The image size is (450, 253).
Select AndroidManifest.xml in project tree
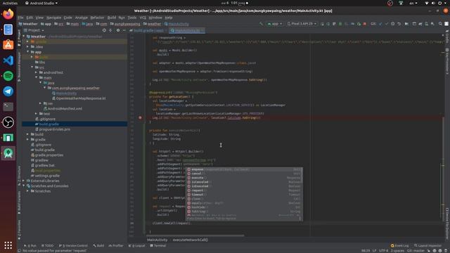[63, 109]
